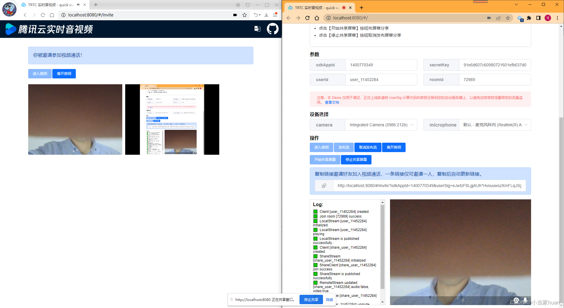Open the GitHub icon in the left window header
564x308 pixels.
tap(272, 29)
